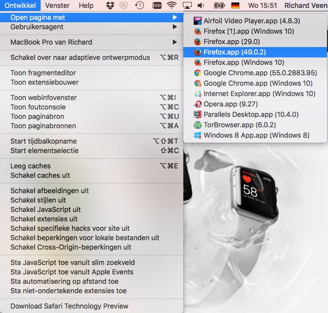Expand MacBook Pro van Richard submenu arrow
Image resolution: width=328 pixels, height=313 pixels.
(x=175, y=42)
